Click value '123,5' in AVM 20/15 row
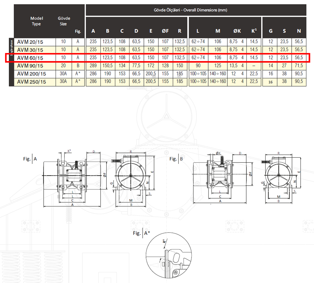The height and width of the screenshot is (283, 314). click(108, 42)
